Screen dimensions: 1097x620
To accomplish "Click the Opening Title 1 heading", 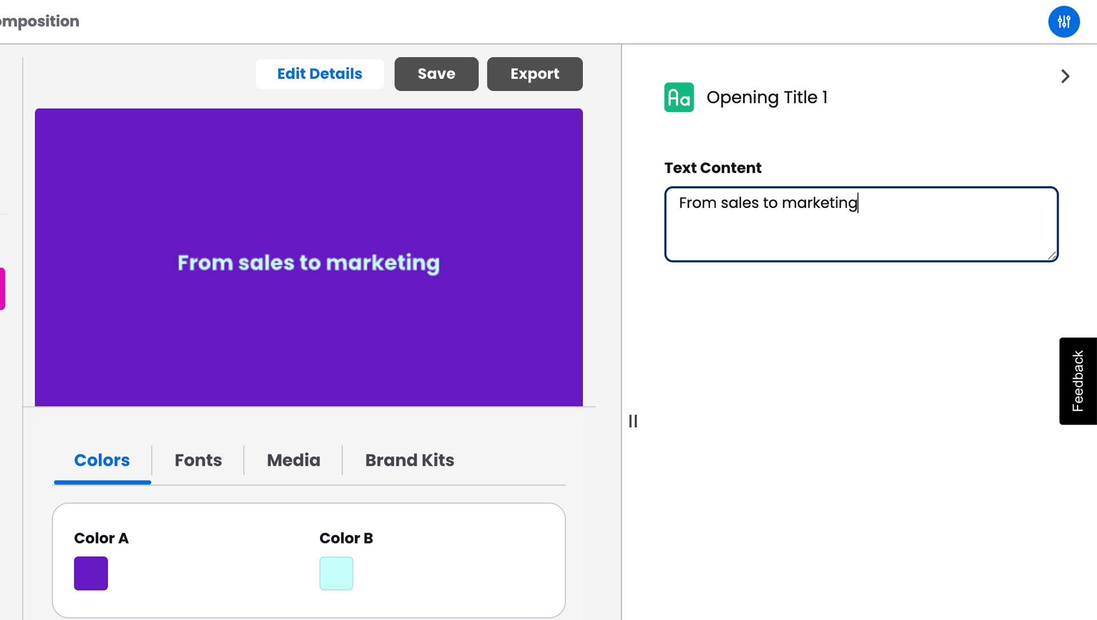I will pyautogui.click(x=767, y=98).
